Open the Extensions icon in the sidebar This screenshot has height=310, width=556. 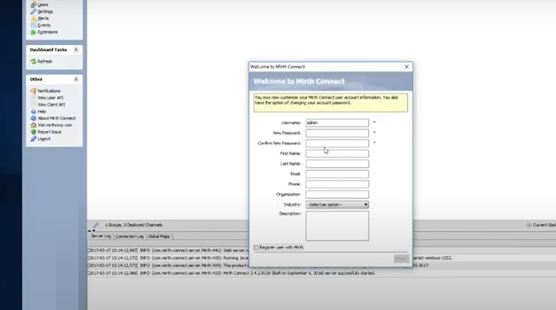(33, 32)
